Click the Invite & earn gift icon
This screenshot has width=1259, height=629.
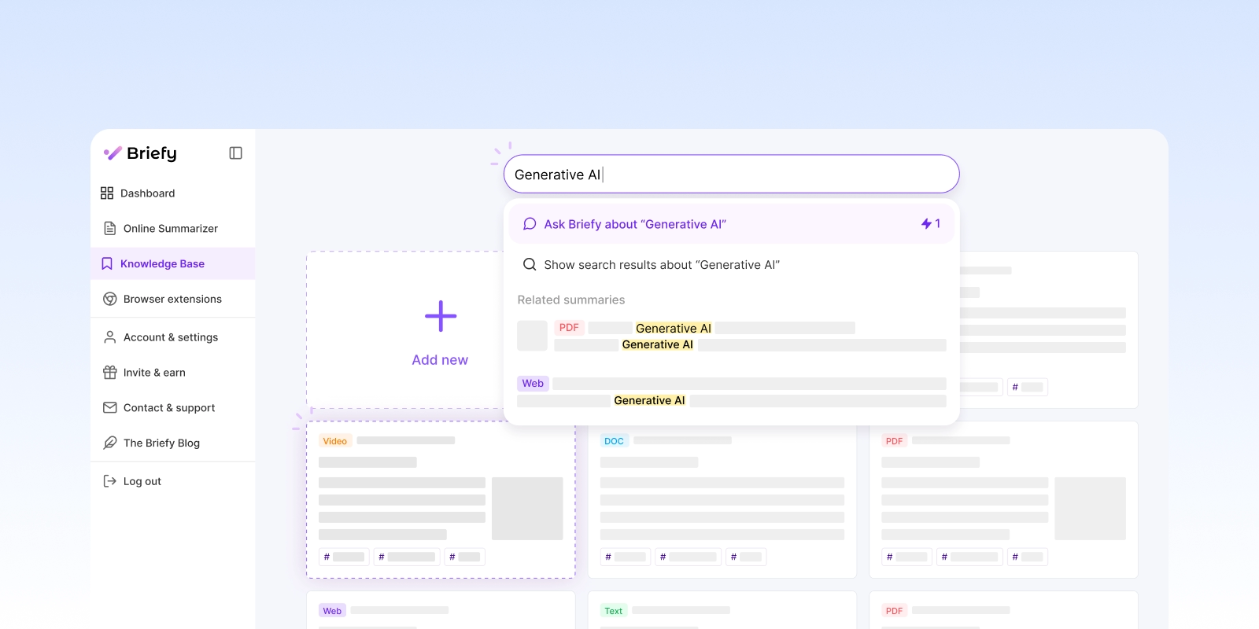point(110,372)
